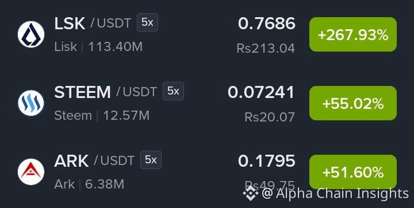Screen dimensions: 414x208
Task: Click the ARK price 0.1795
Action: (x=266, y=161)
